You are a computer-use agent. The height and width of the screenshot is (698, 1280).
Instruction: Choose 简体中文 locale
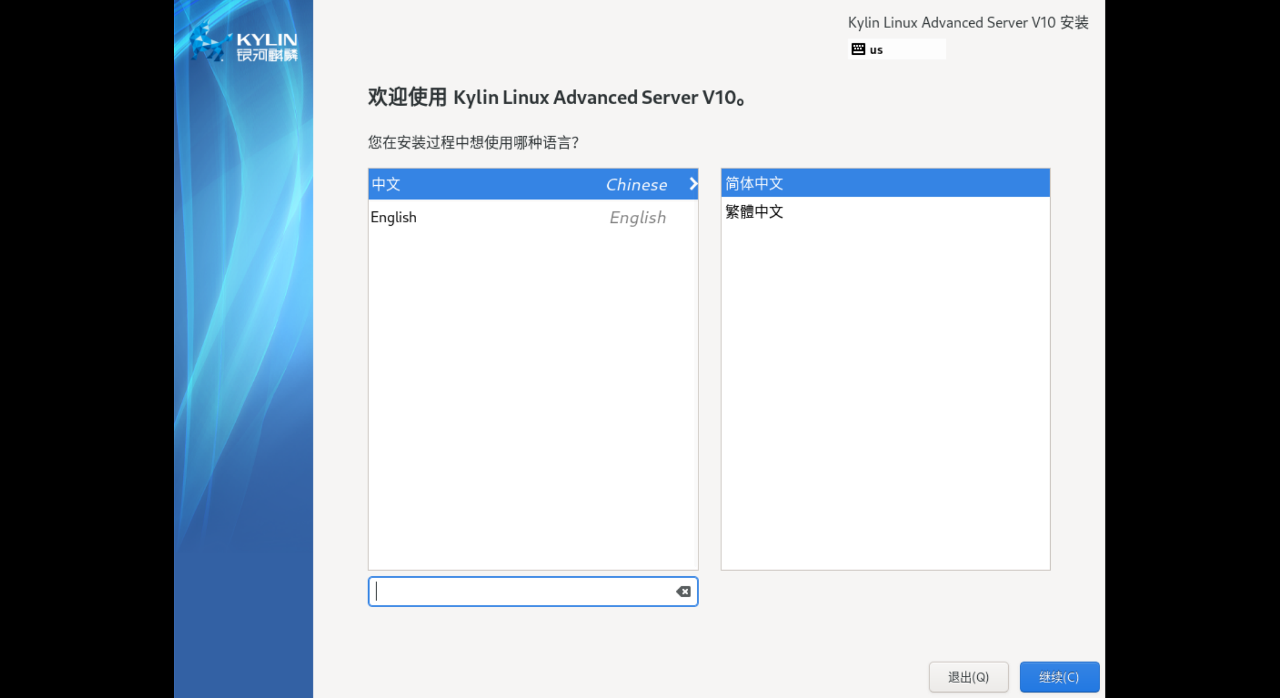885,183
